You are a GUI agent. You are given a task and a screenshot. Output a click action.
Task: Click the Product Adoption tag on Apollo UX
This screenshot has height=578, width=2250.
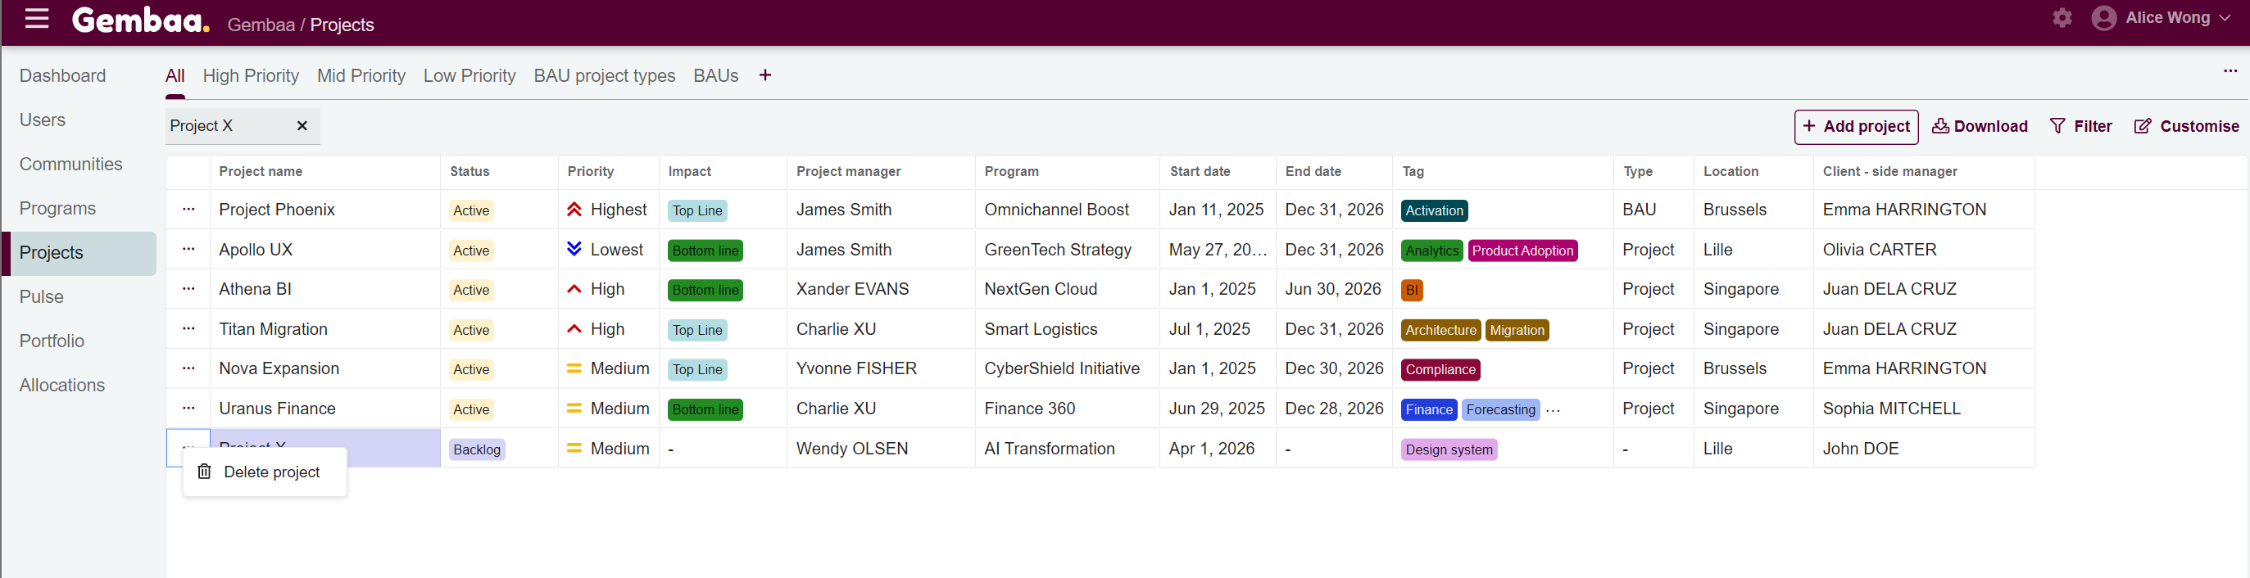pyautogui.click(x=1522, y=251)
